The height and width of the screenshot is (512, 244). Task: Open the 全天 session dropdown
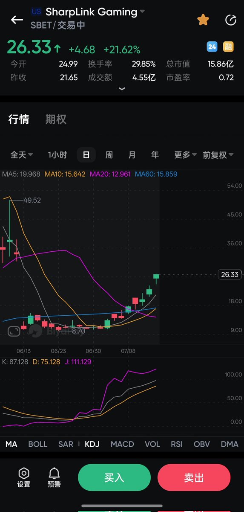[x=22, y=155]
